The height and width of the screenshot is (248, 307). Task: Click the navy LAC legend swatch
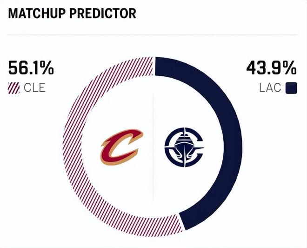pos(292,87)
